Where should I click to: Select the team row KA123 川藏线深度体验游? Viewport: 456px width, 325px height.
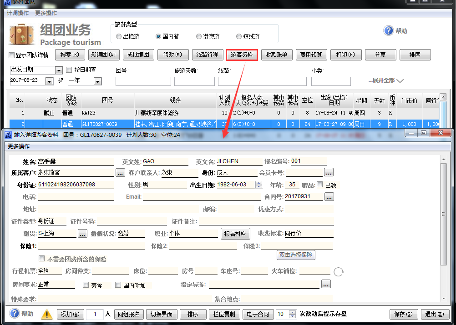(x=224, y=113)
